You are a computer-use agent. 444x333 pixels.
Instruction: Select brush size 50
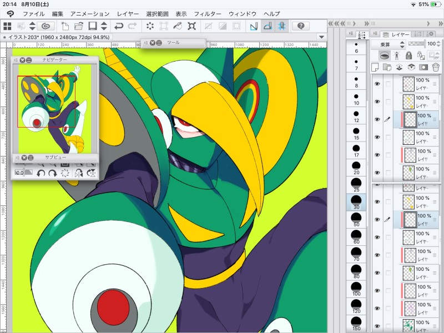click(356, 220)
